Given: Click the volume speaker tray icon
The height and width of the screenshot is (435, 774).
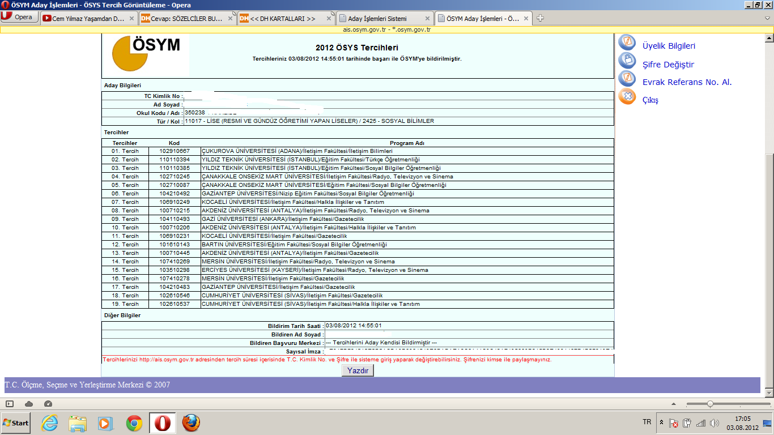Looking at the screenshot, I should (x=714, y=423).
